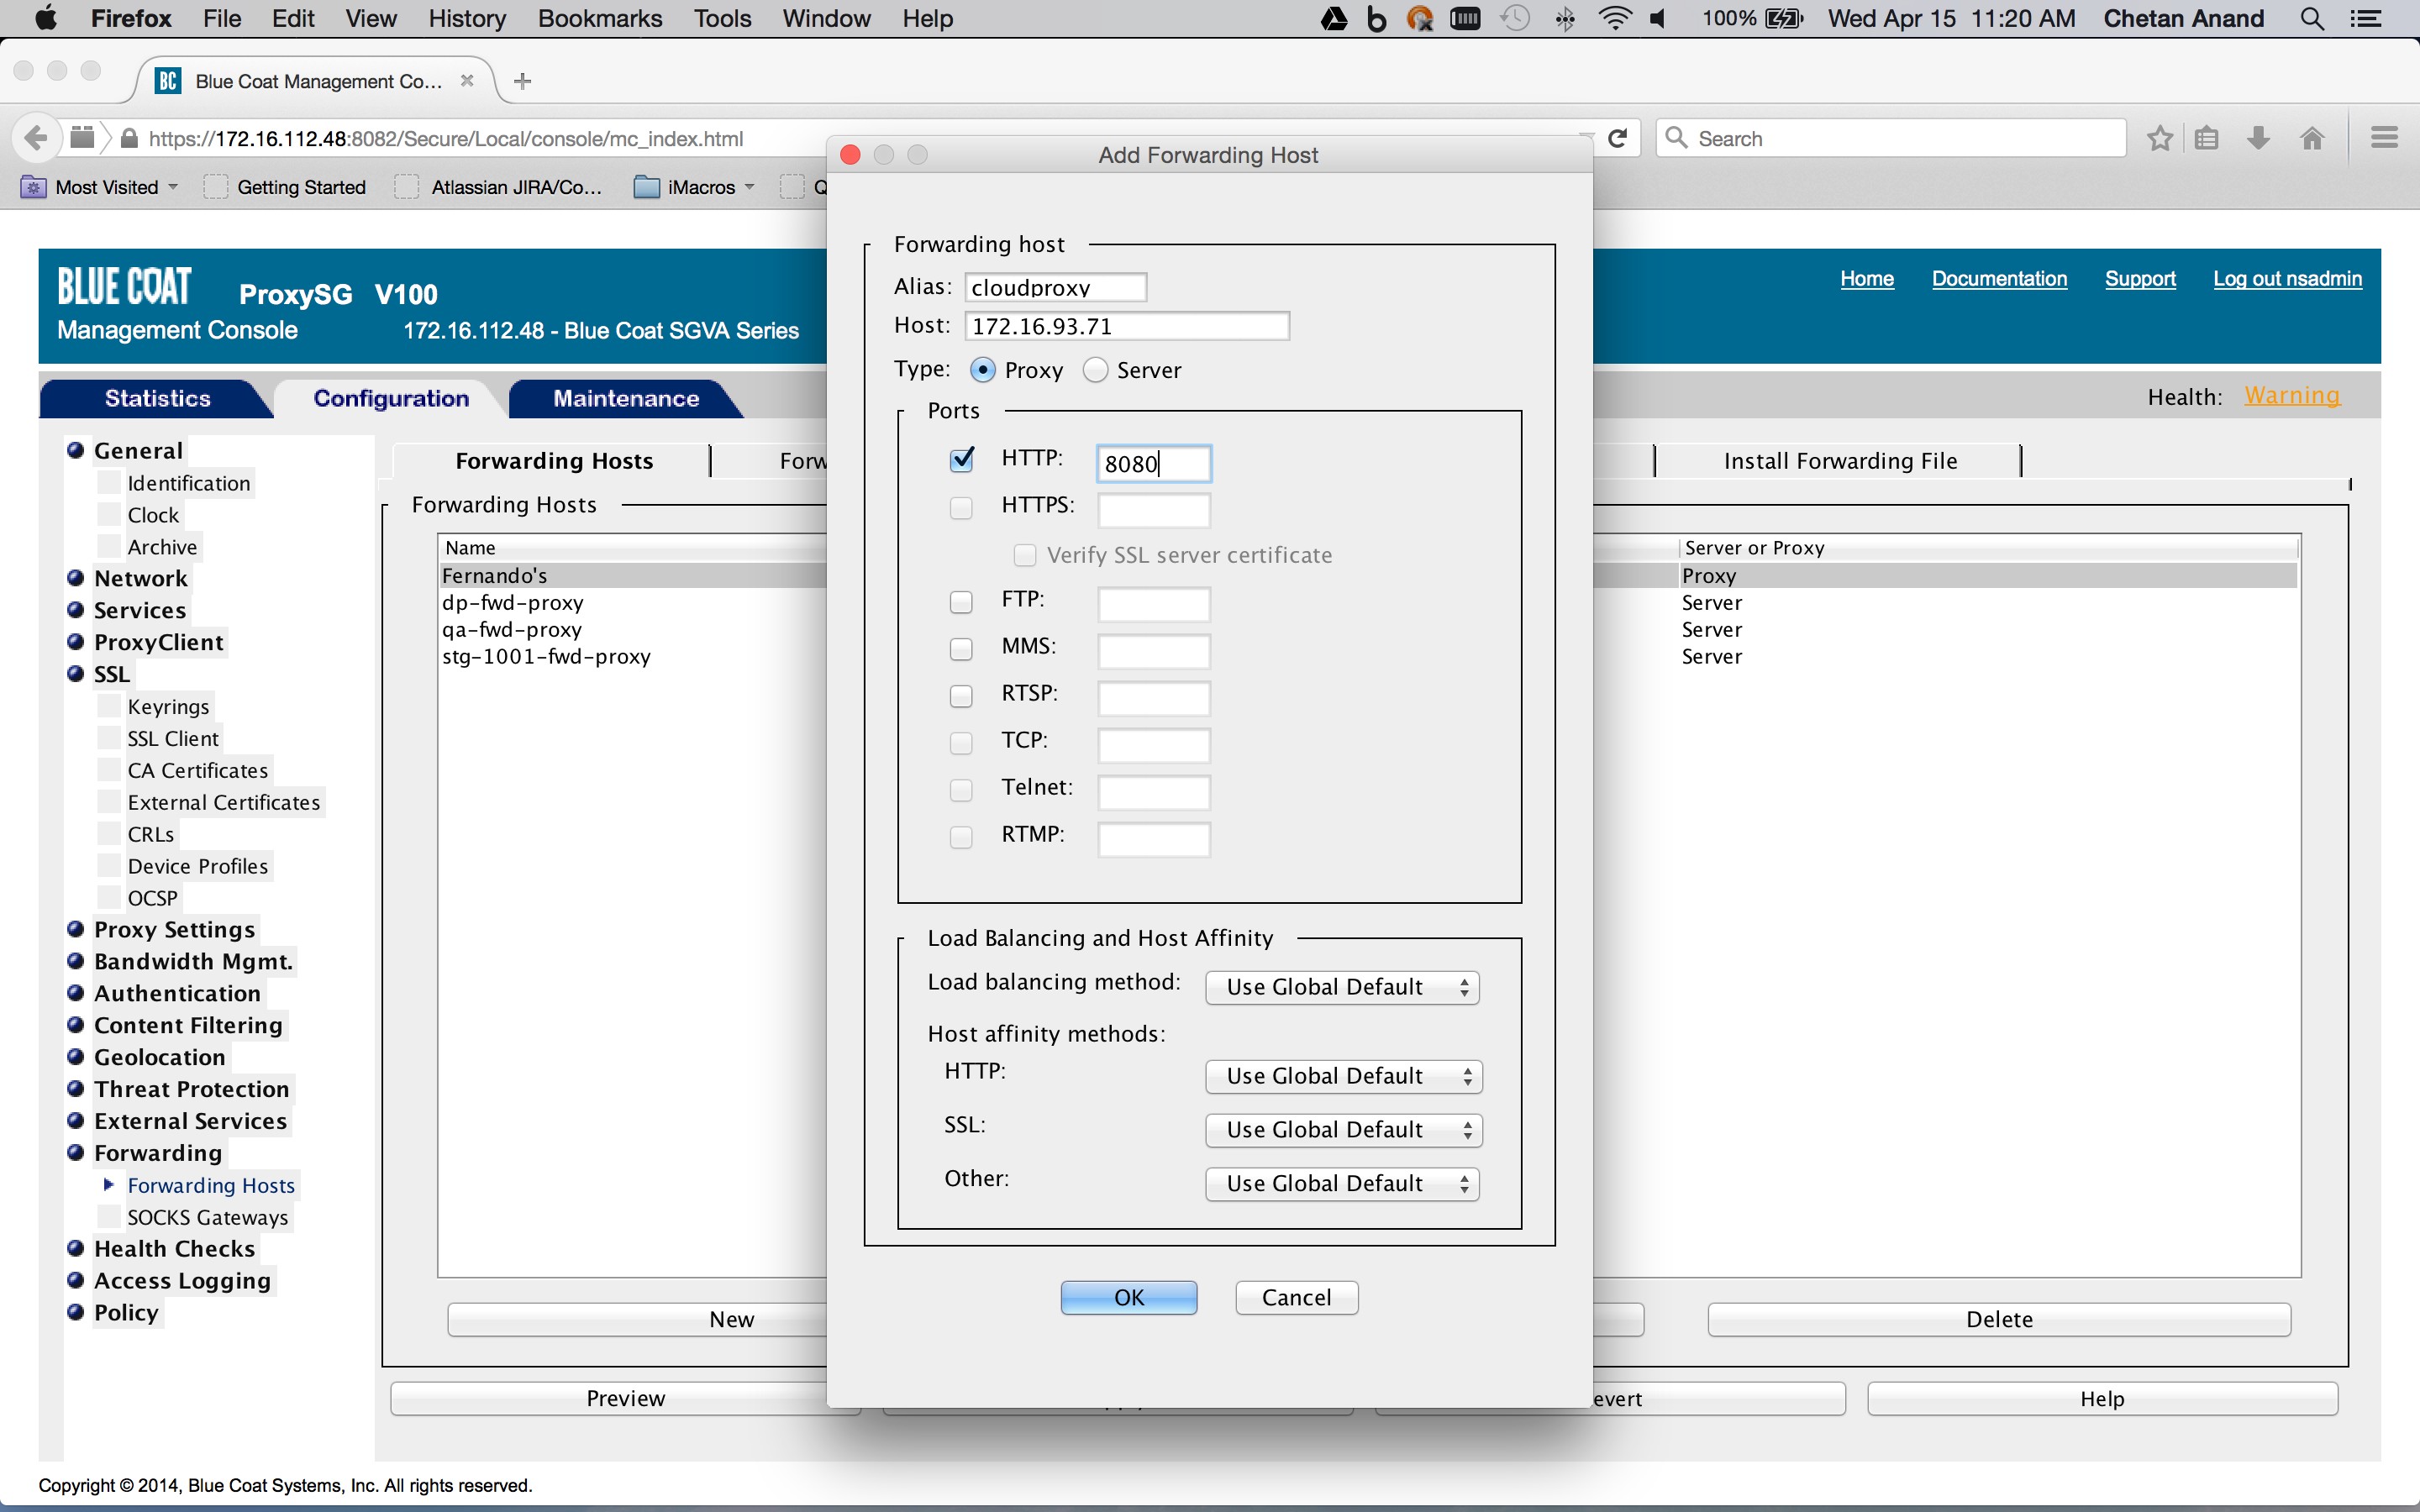
Task: Open the Load balancing method dropdown
Action: (x=1340, y=986)
